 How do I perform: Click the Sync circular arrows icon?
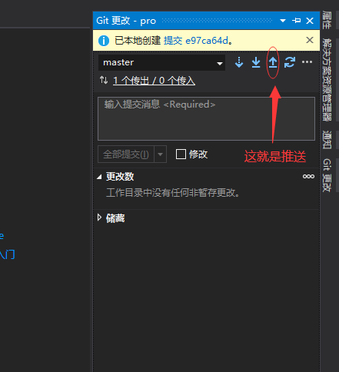point(290,62)
